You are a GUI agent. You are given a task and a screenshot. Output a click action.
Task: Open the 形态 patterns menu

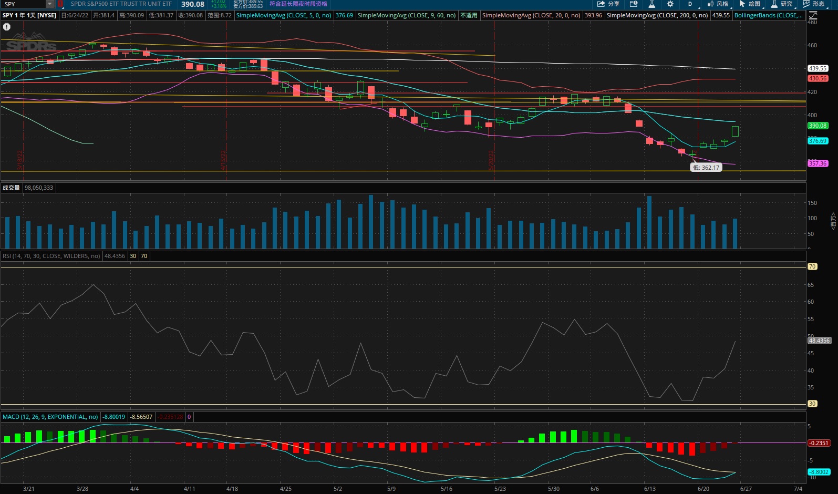click(814, 4)
